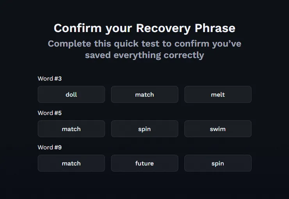Image resolution: width=289 pixels, height=199 pixels.
Task: Pick the middle option in the Word #9 row
Action: click(144, 163)
